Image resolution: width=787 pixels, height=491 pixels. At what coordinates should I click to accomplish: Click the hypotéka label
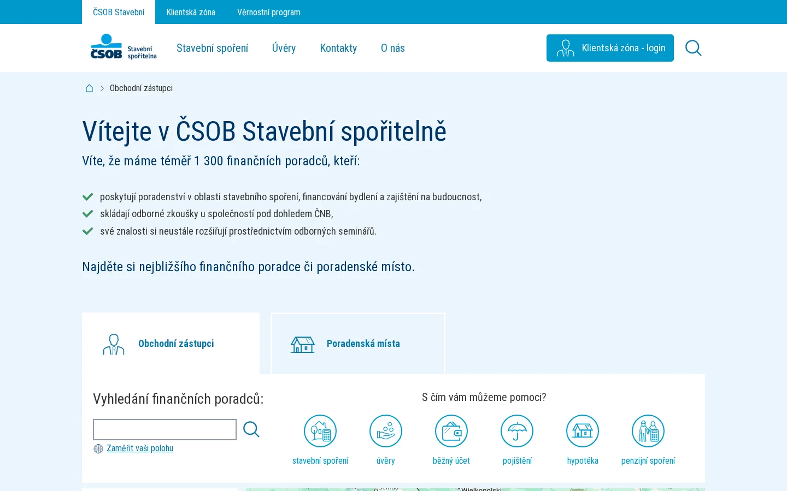coord(583,461)
